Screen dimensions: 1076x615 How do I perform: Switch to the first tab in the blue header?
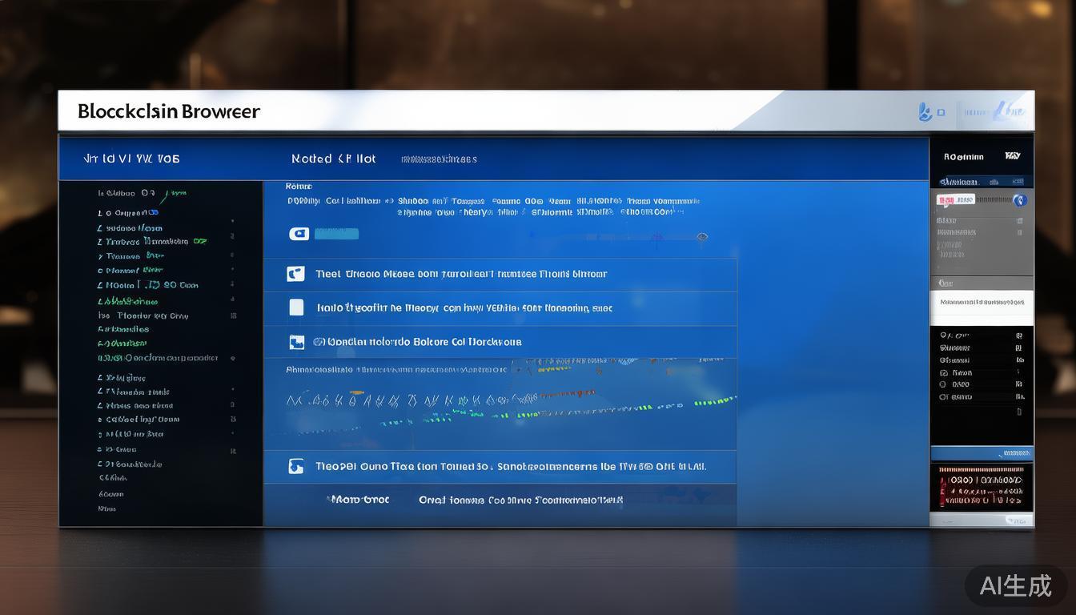click(131, 159)
